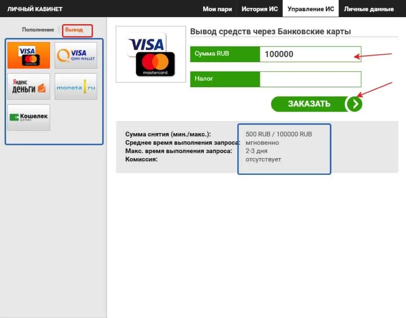Image resolution: width=406 pixels, height=318 pixels.
Task: Click the ЛИЧНЫЙ КАБИНЕТ header title
Action: (x=35, y=9)
